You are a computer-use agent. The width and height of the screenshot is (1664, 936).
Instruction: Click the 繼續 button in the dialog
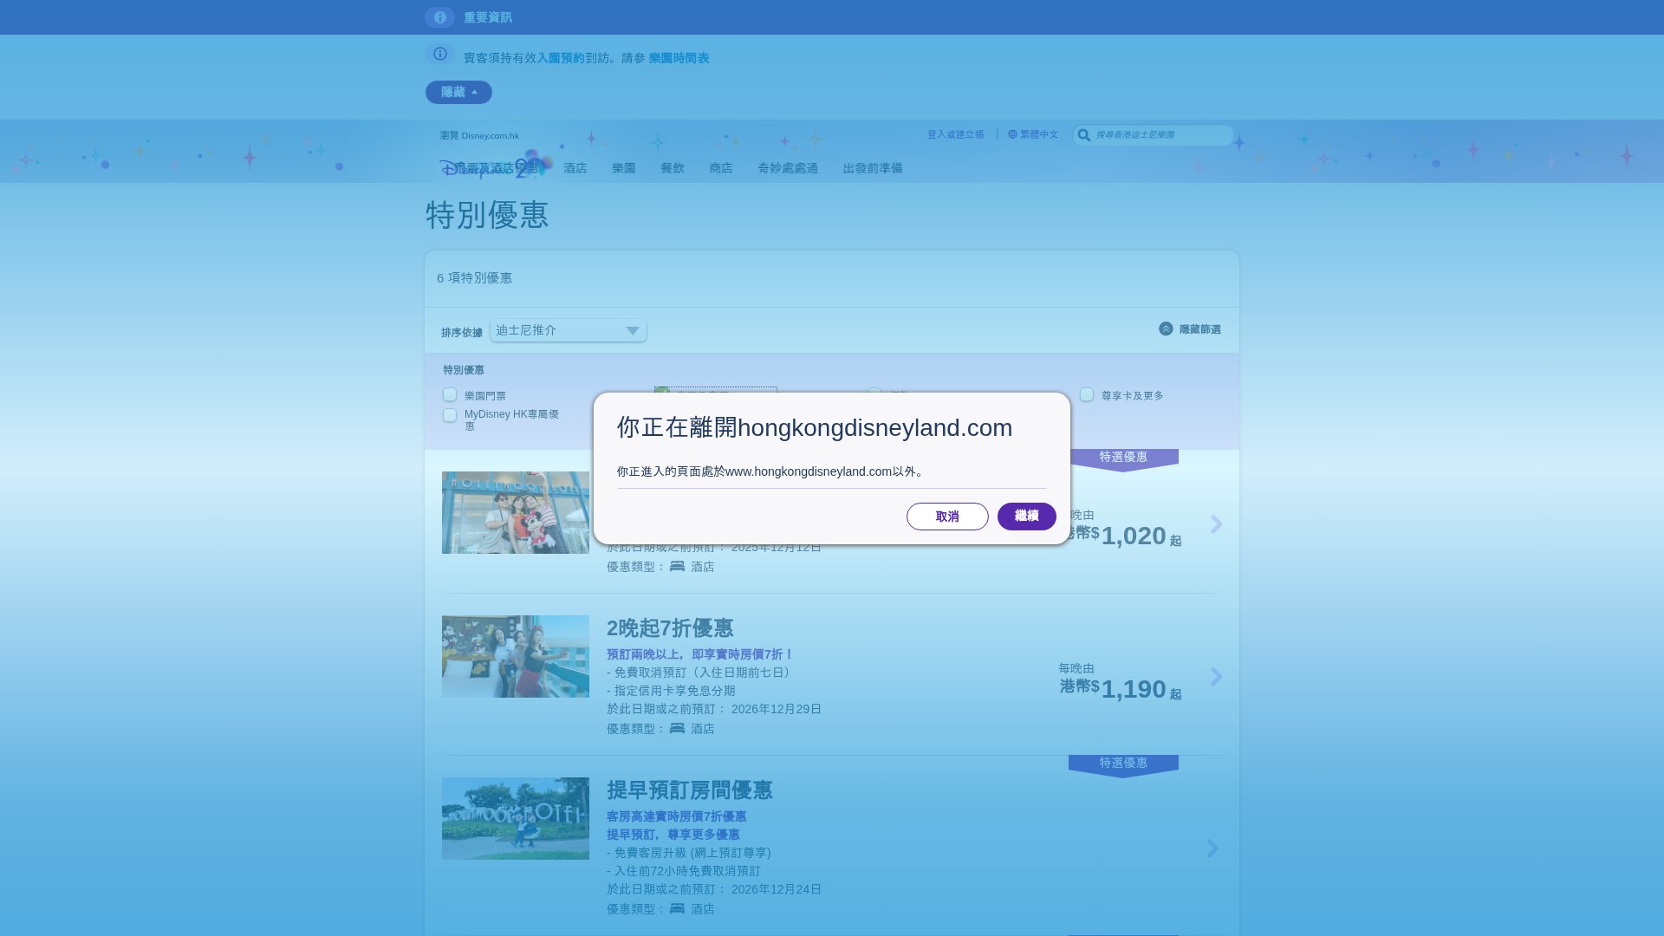1026,517
